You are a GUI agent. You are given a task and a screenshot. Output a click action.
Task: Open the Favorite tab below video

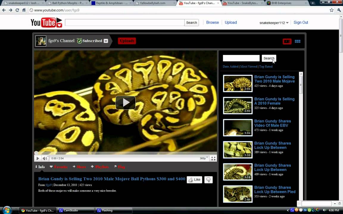point(59,167)
